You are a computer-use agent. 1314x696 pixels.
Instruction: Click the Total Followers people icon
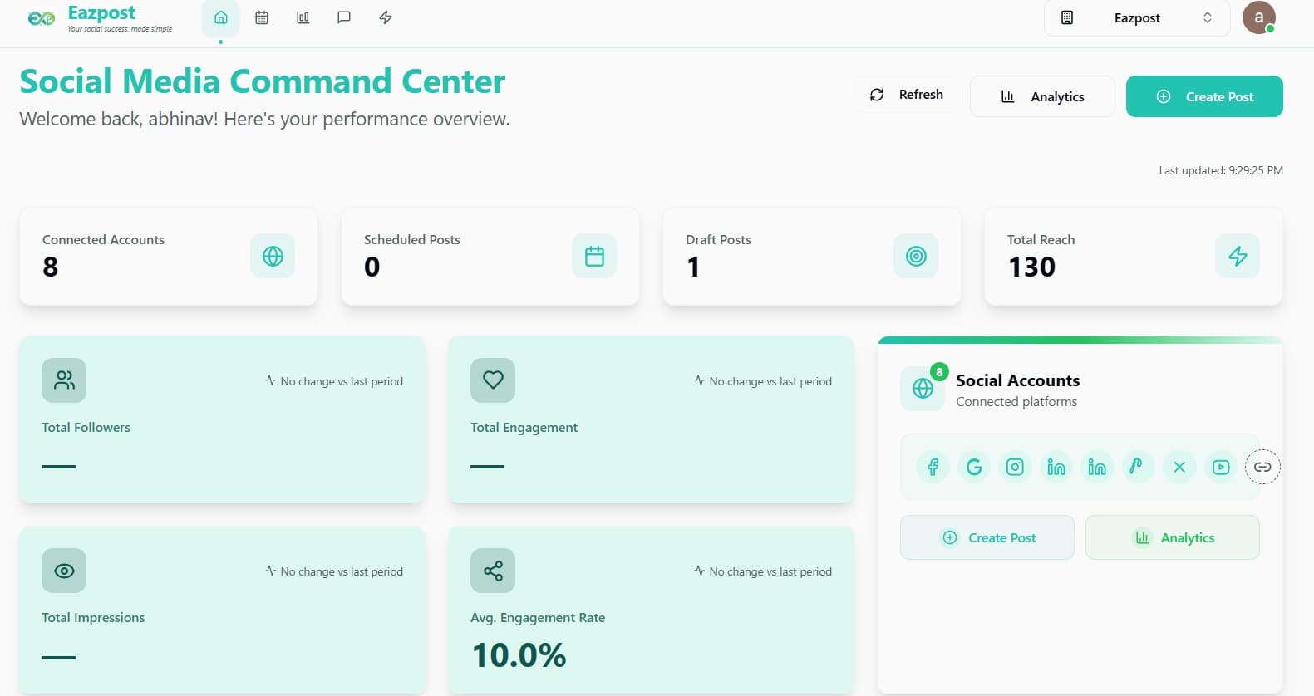coord(64,380)
